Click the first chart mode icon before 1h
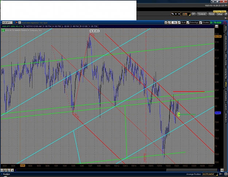 [x=166, y=23]
